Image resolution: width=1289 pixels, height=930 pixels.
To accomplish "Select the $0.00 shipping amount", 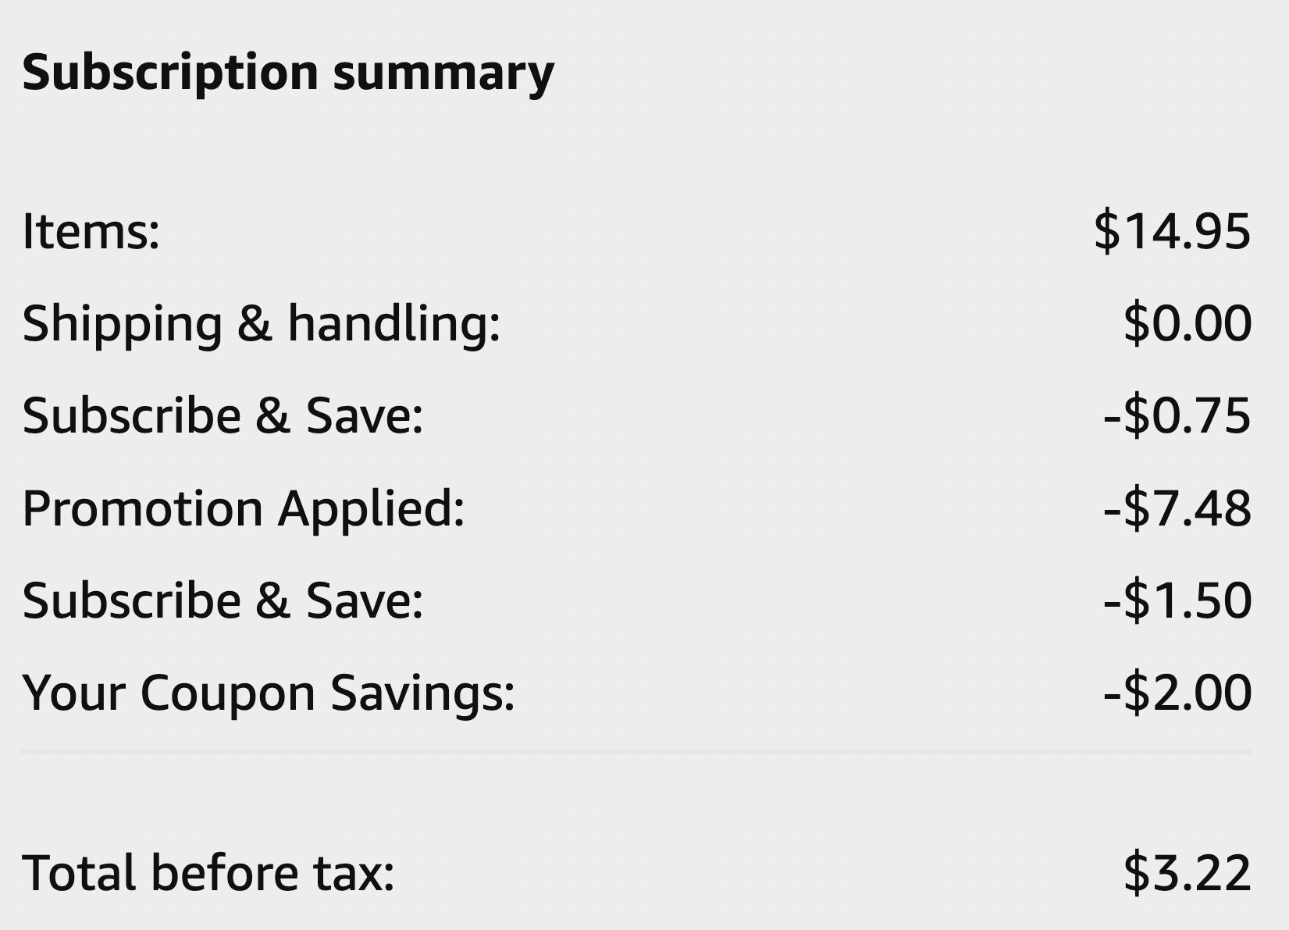I will point(1187,323).
